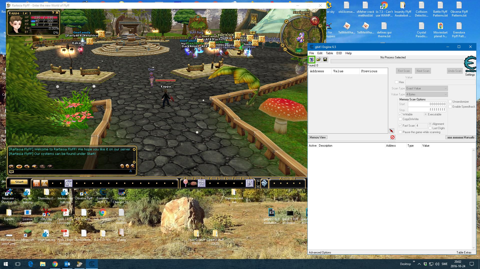Click the chat settings gear icon
This screenshot has height=269, width=480.
coord(127,166)
